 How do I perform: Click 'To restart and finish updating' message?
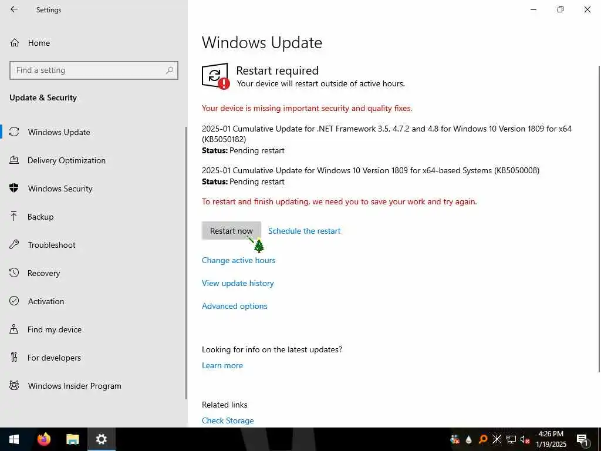(x=339, y=202)
